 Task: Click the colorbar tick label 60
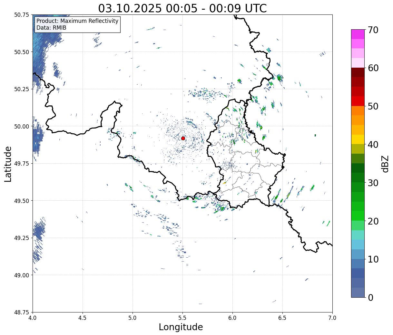point(373,68)
